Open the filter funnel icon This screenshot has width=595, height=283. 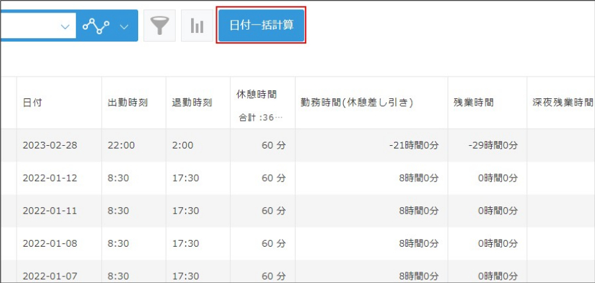click(x=159, y=26)
